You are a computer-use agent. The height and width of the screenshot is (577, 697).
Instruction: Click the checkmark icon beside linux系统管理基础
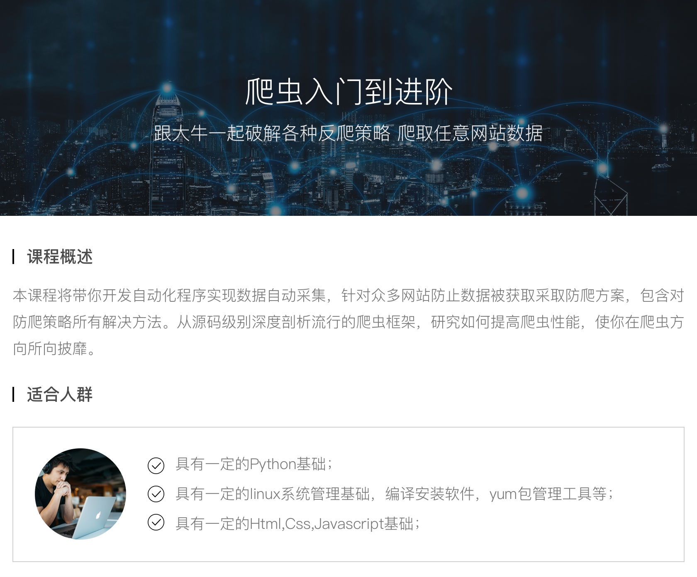(x=156, y=494)
